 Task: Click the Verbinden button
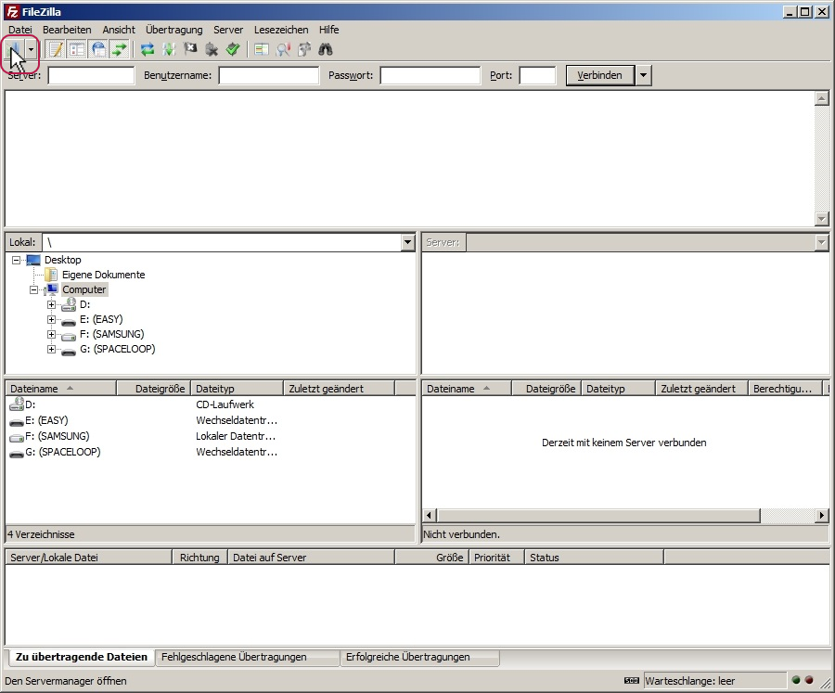coord(599,75)
